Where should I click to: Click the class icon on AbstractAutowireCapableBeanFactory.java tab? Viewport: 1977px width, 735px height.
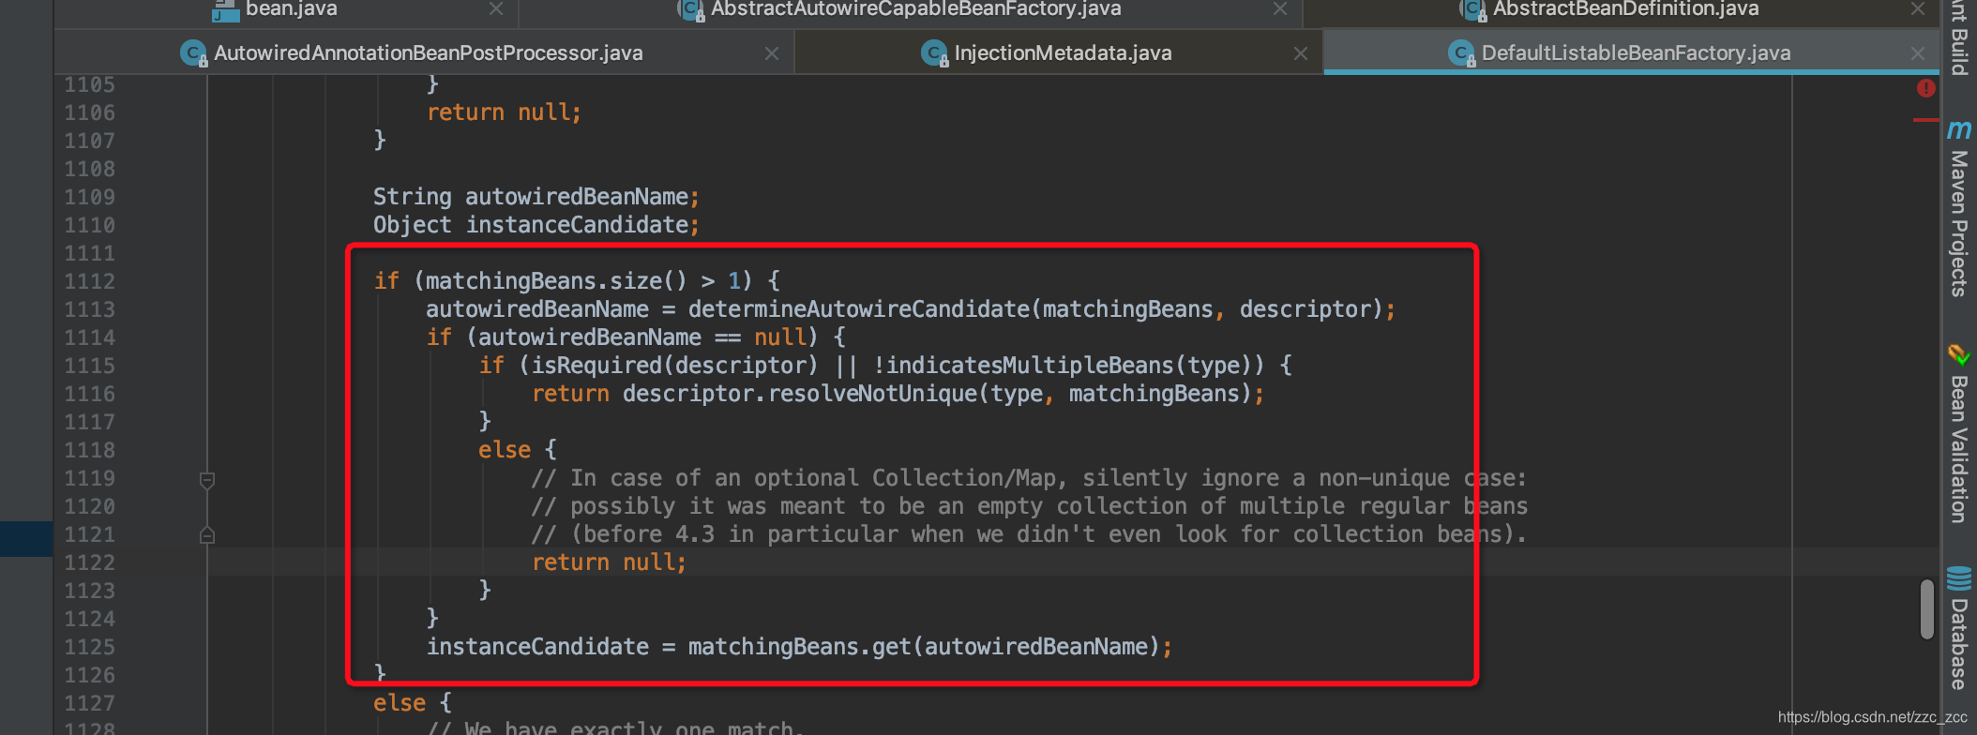tap(691, 9)
